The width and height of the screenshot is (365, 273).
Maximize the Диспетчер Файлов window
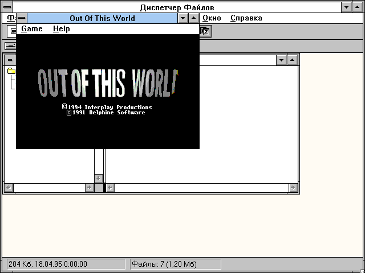pos(358,7)
